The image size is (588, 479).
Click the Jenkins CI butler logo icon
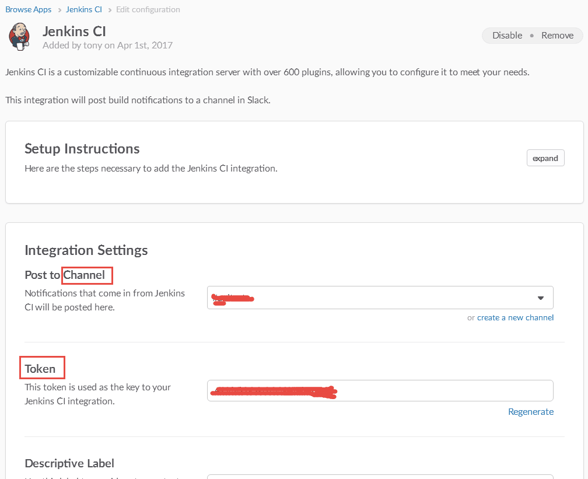(19, 36)
